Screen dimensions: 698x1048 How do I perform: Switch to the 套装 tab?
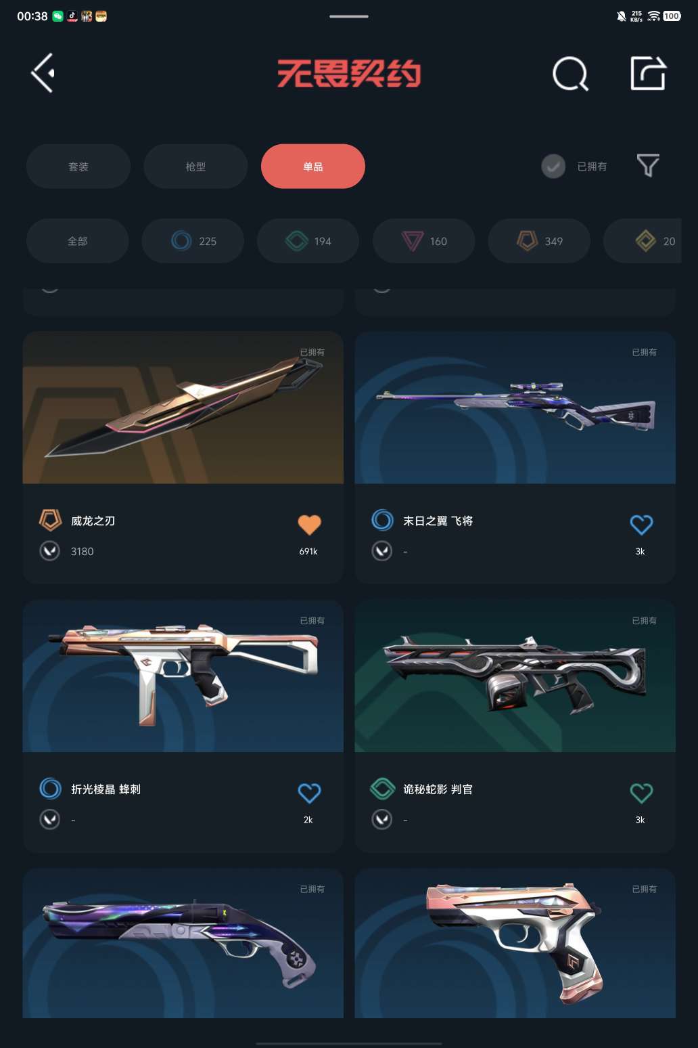click(x=78, y=167)
